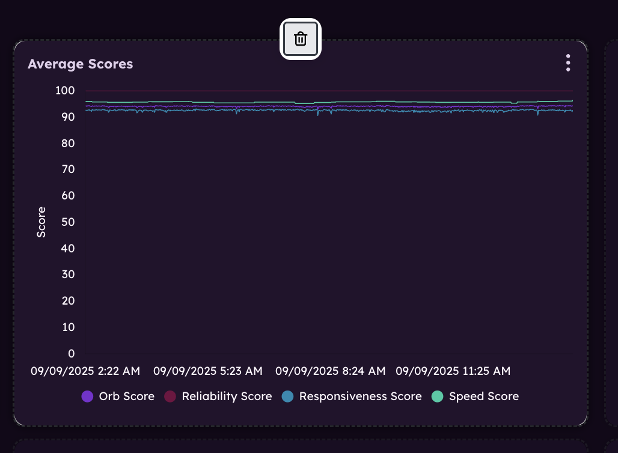Viewport: 618px width, 453px height.
Task: Click the 0 value on the Y axis
Action: point(72,353)
